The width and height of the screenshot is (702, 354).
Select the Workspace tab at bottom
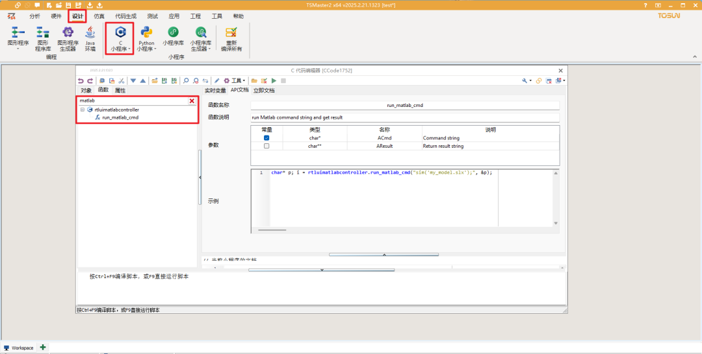[x=18, y=348]
